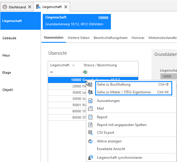Click the Dashboard gauge icon in tab
The height and width of the screenshot is (162, 177).
[5, 7]
